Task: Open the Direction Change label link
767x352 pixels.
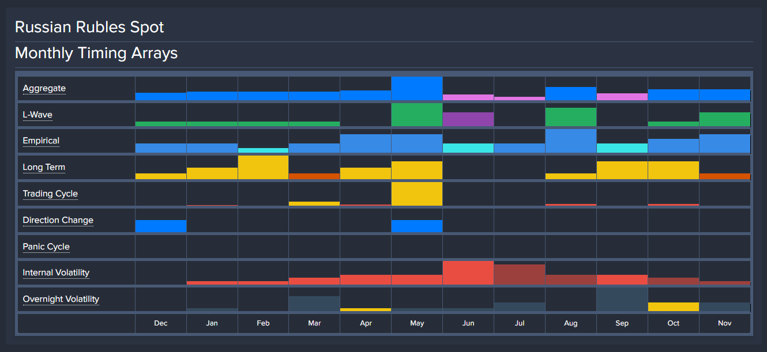Action: click(58, 220)
